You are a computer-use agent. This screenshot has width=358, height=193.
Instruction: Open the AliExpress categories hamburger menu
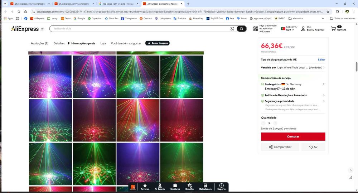click(x=42, y=29)
